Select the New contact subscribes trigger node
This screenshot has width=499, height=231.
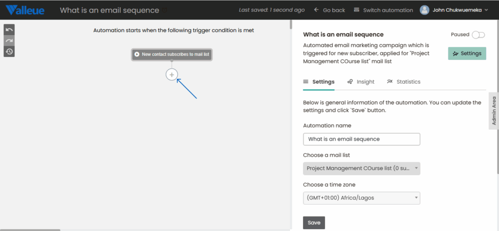172,54
